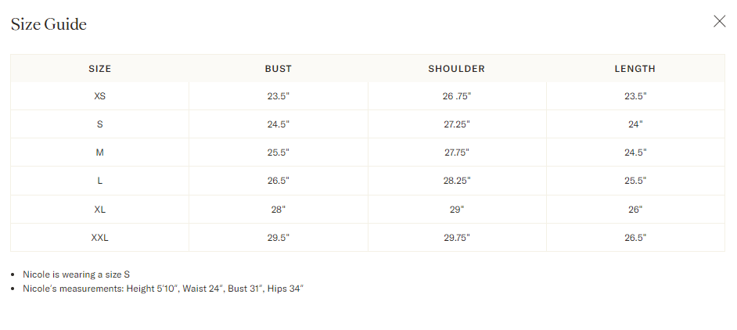This screenshot has height=330, width=737.
Task: Click the 25.5" bust value for M
Action: 279,152
